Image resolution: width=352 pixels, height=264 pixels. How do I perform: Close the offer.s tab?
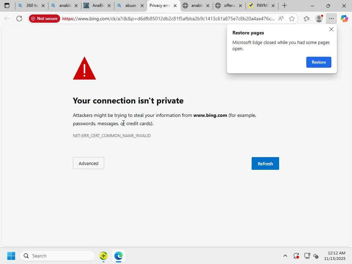240,5
